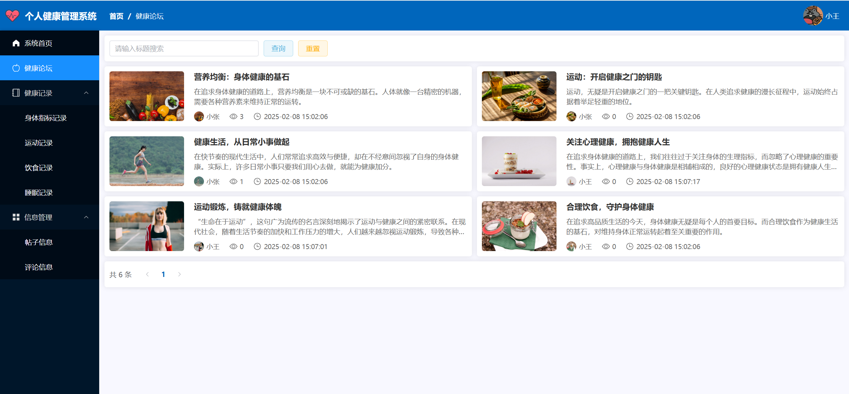Collapse the 健康记录 submenu chevron
Viewport: 849px width, 394px height.
point(86,93)
